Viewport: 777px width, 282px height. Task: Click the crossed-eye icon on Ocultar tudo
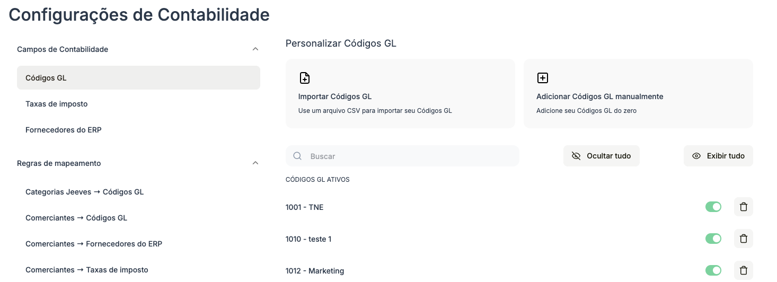(576, 156)
